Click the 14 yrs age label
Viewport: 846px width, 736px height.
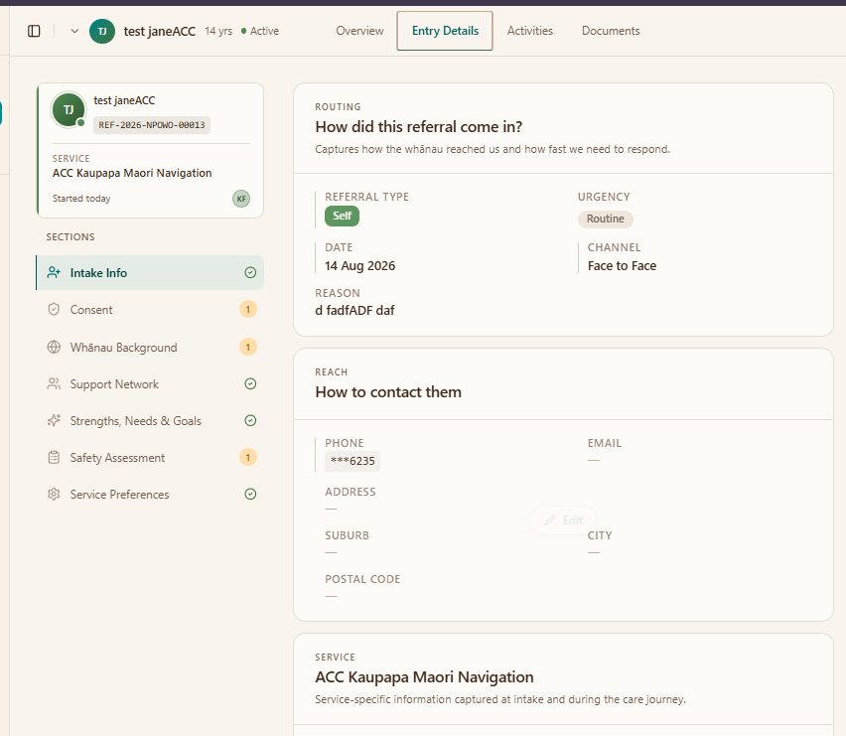click(x=218, y=32)
